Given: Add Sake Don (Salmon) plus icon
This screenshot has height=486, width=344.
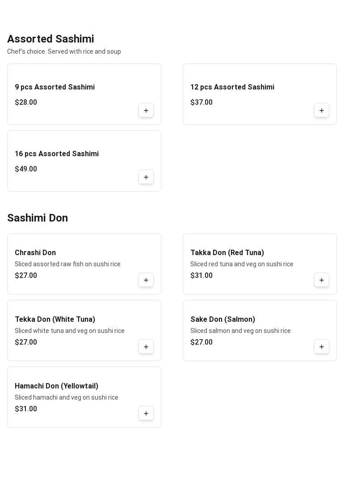Looking at the screenshot, I should 322,347.
